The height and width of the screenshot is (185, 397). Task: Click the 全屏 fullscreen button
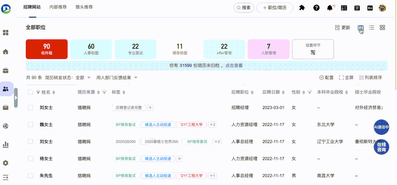[x=346, y=77]
